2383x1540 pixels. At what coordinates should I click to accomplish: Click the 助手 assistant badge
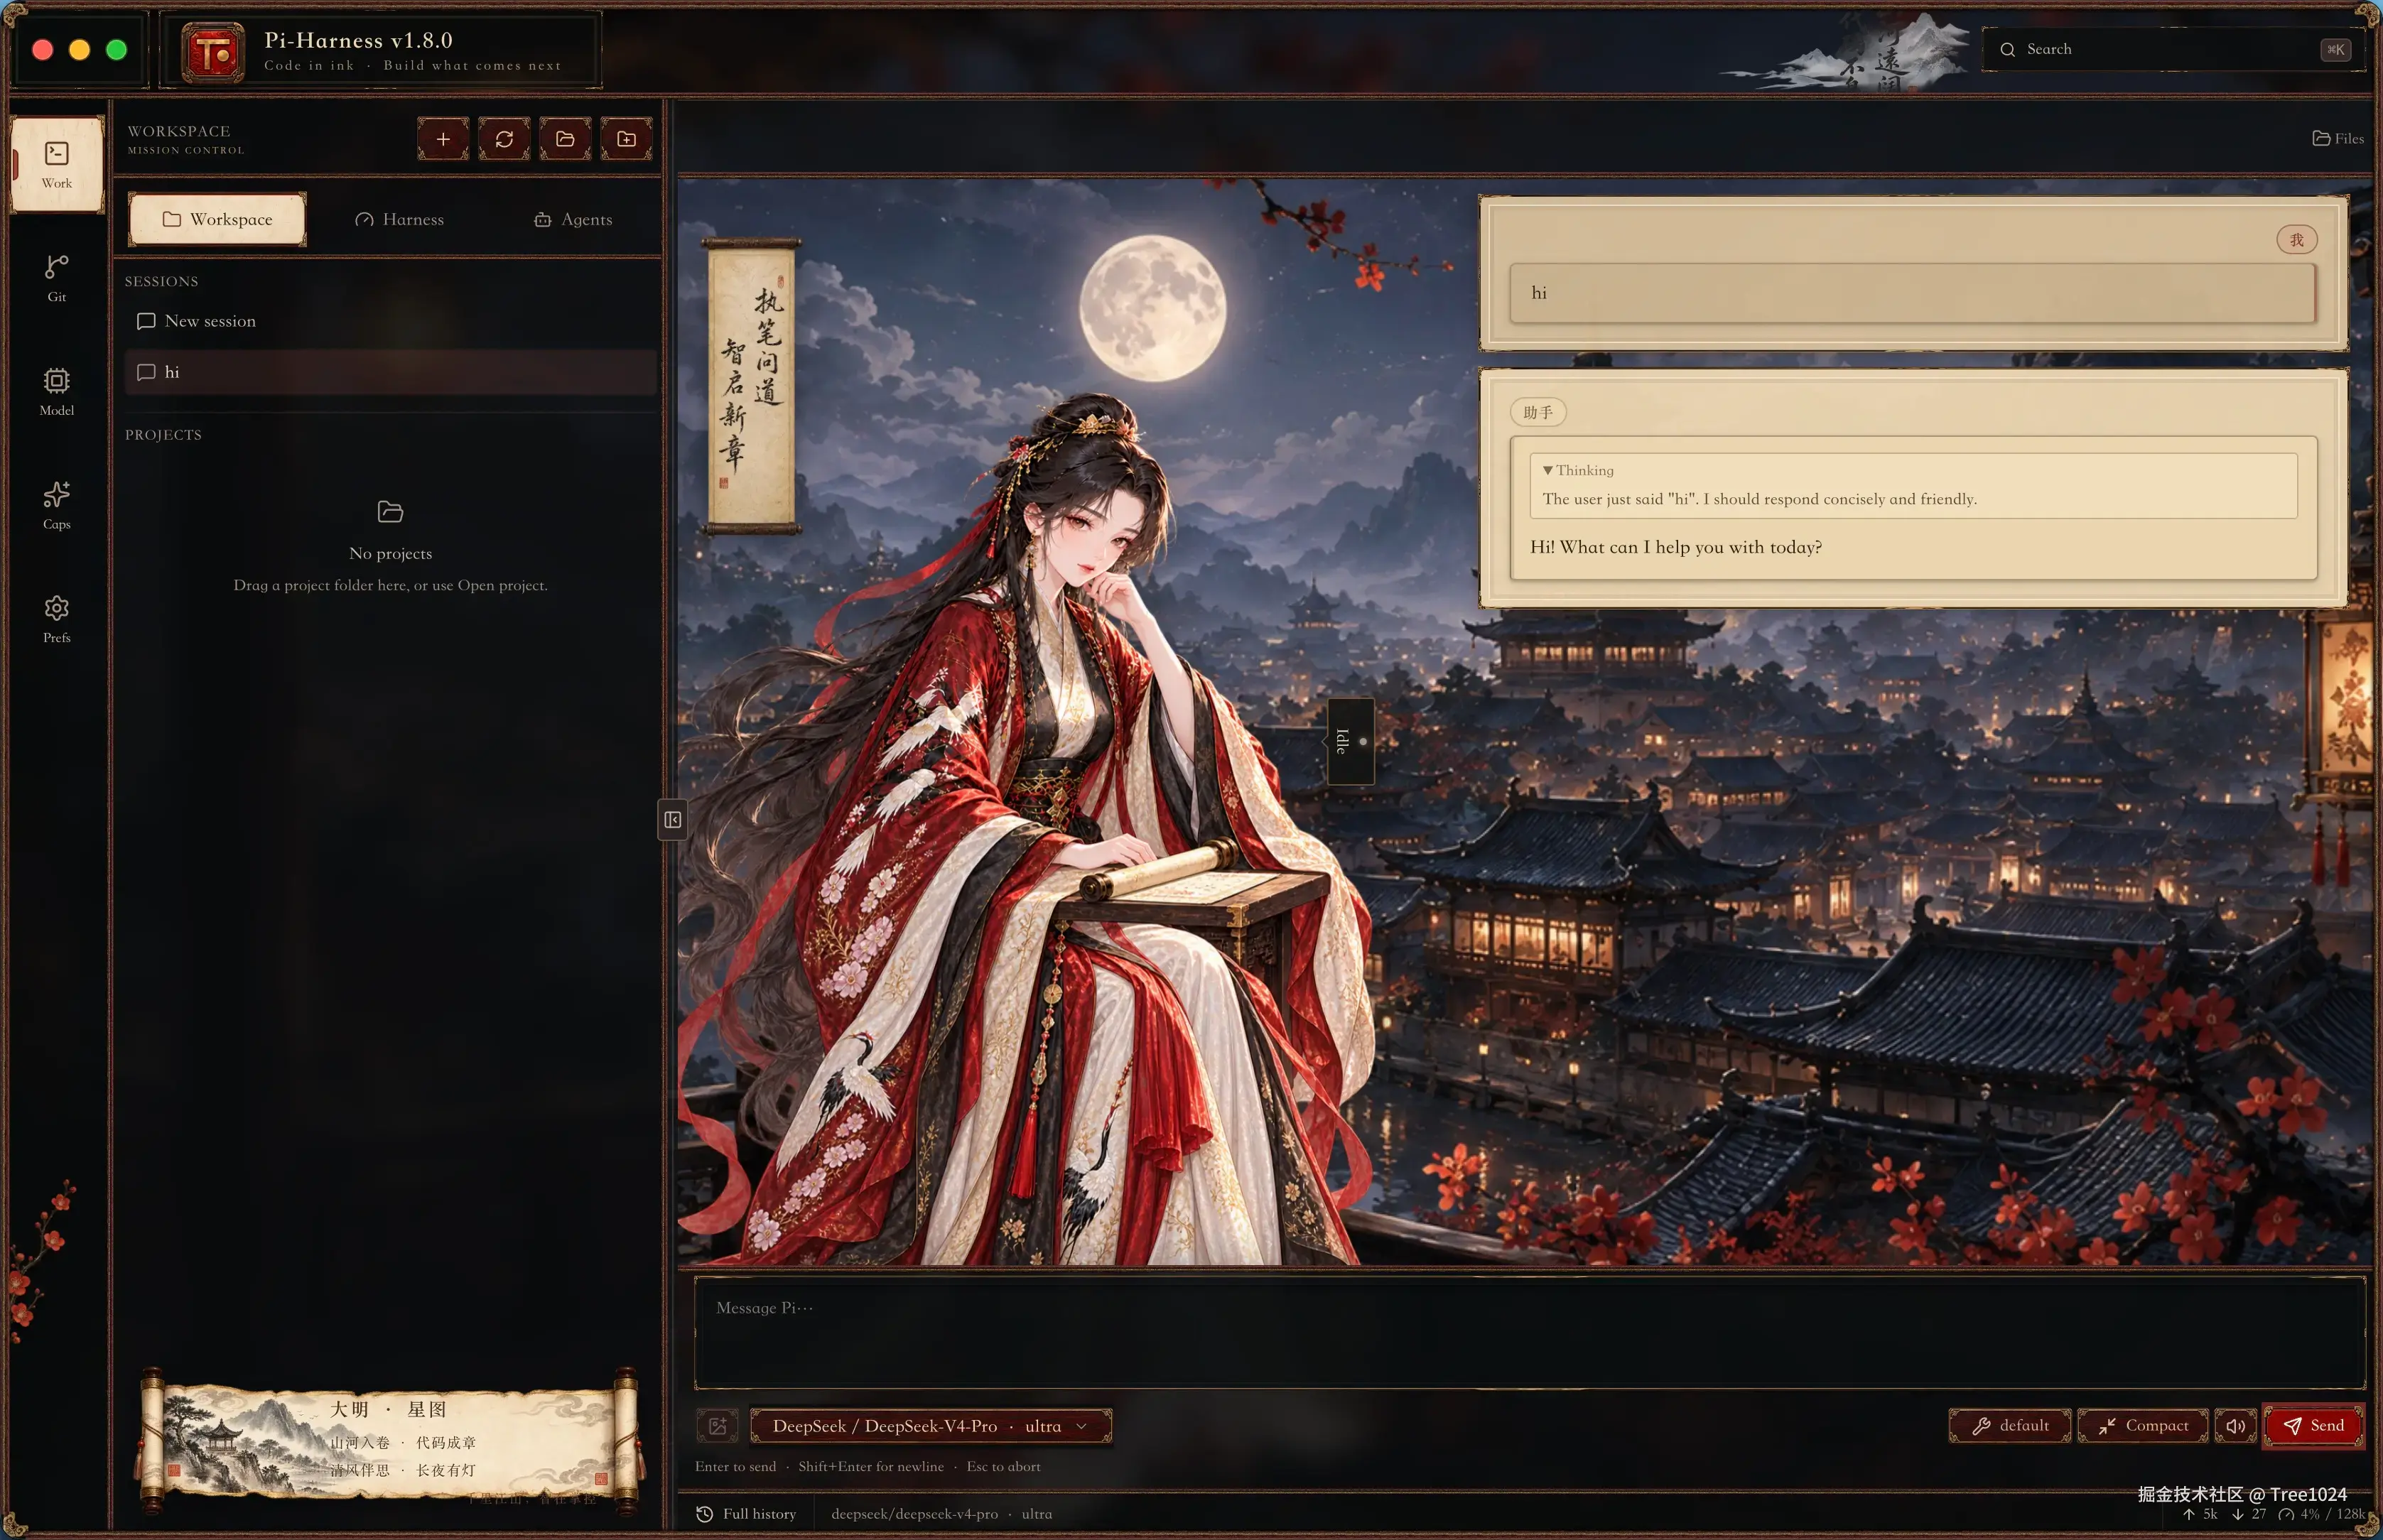pyautogui.click(x=1538, y=412)
